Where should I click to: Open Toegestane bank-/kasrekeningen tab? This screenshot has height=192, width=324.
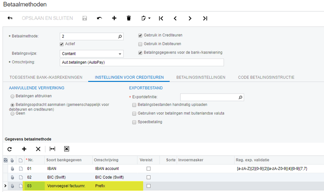46,77
